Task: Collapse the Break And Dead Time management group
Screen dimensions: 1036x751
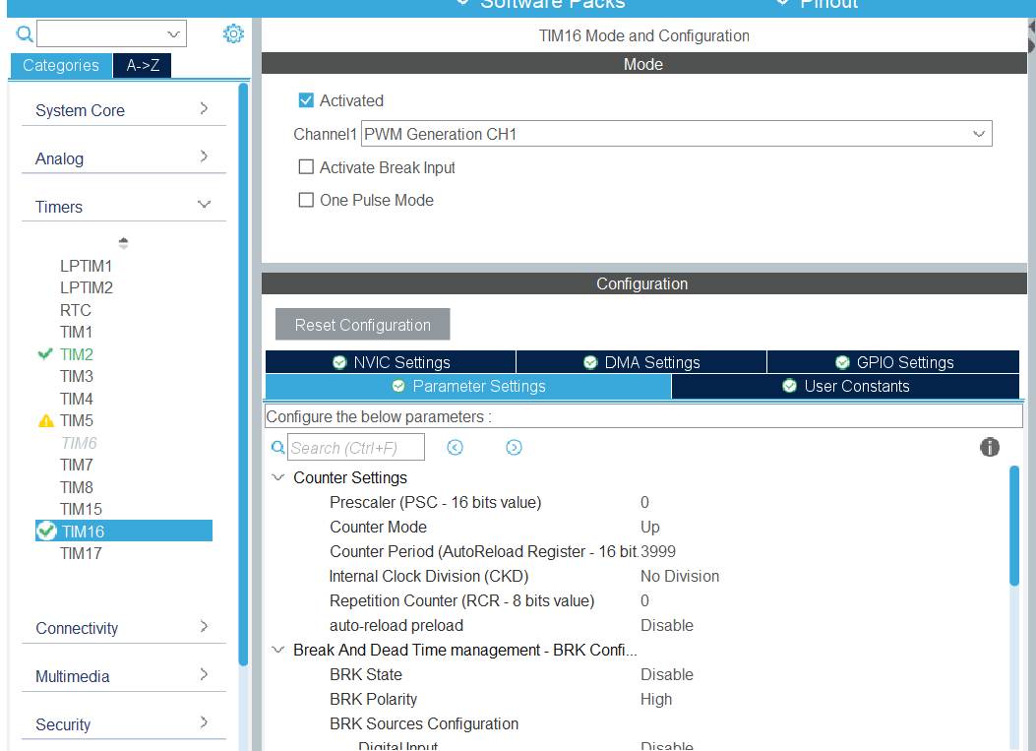Action: point(278,650)
